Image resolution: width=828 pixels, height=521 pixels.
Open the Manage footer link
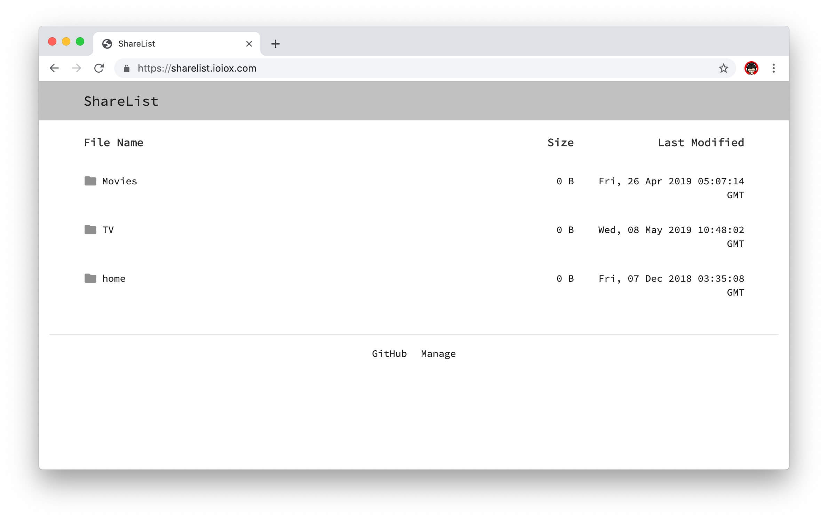(x=438, y=354)
